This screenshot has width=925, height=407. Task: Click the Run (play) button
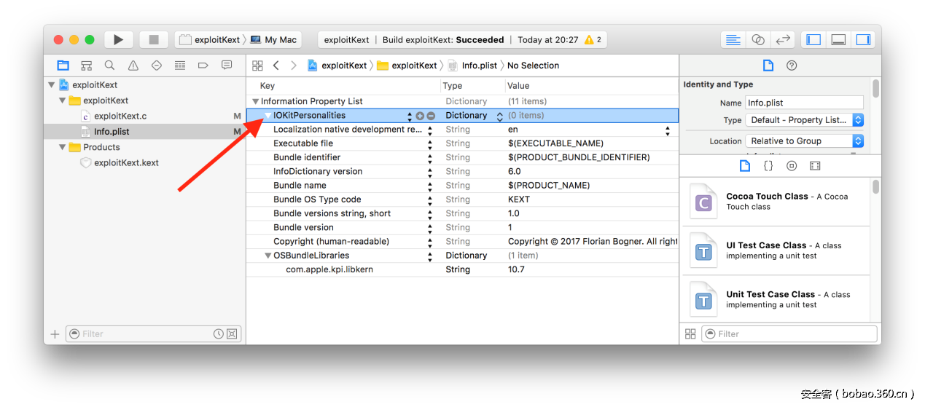pos(118,40)
